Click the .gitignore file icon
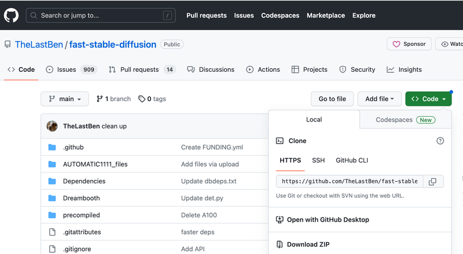Image resolution: width=463 pixels, height=254 pixels. 52,249
